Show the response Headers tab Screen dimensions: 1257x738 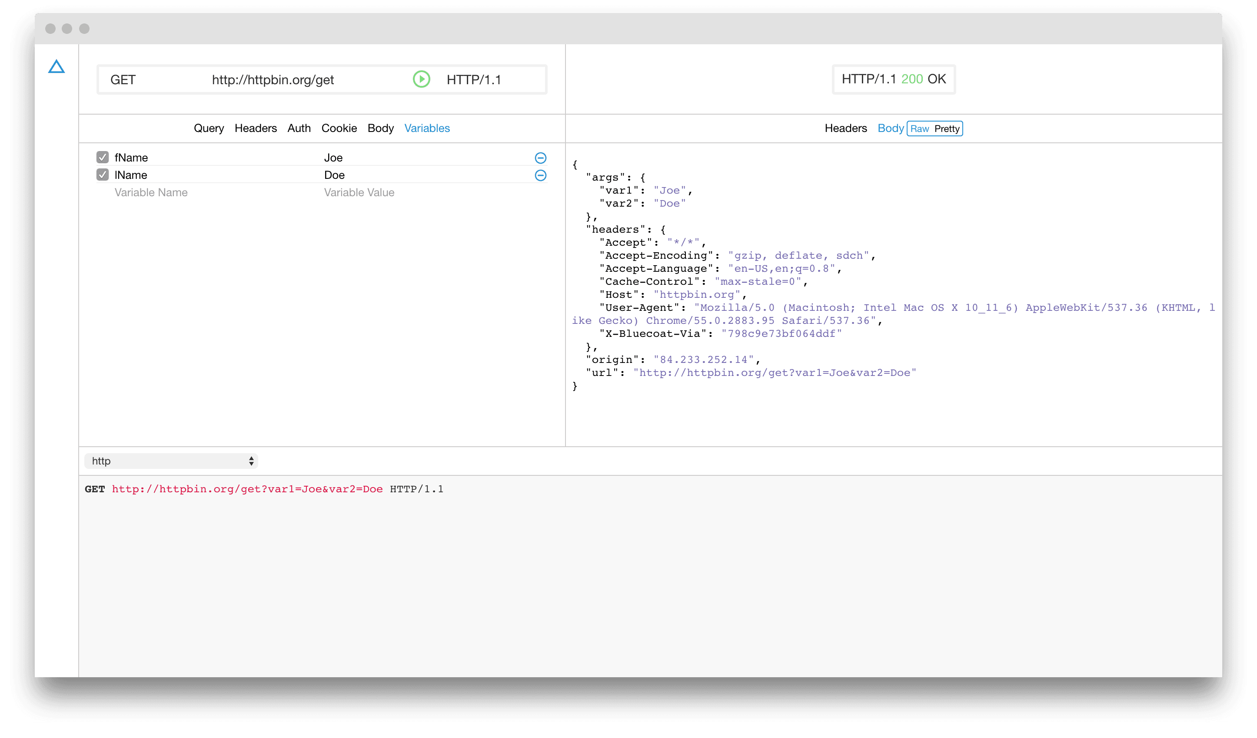[x=845, y=128]
